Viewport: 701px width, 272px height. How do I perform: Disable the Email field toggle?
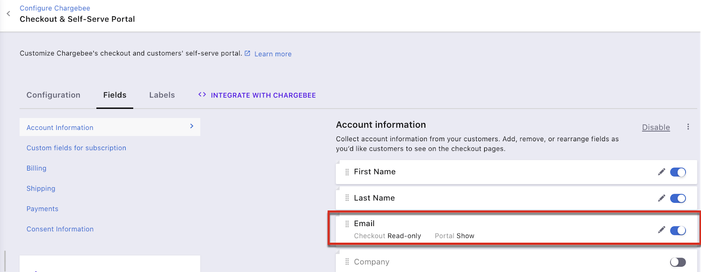click(x=678, y=230)
